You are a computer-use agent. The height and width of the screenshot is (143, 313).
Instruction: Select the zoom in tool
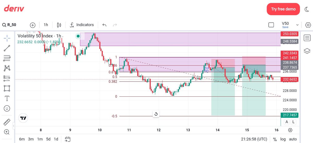point(7,132)
